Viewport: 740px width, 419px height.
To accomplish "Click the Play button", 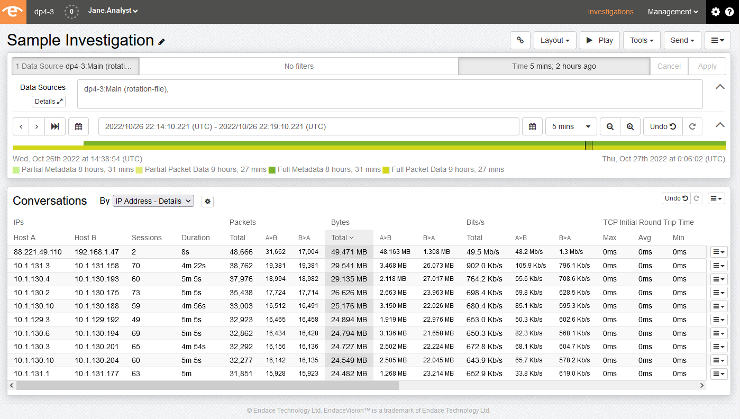I will pos(600,40).
